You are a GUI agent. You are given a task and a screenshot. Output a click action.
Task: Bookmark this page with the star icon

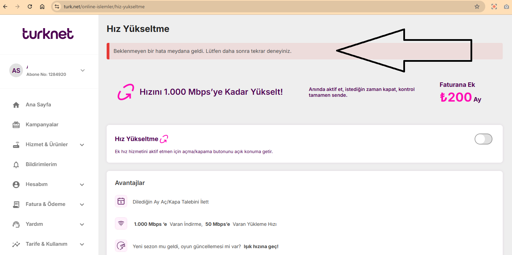pos(477,7)
